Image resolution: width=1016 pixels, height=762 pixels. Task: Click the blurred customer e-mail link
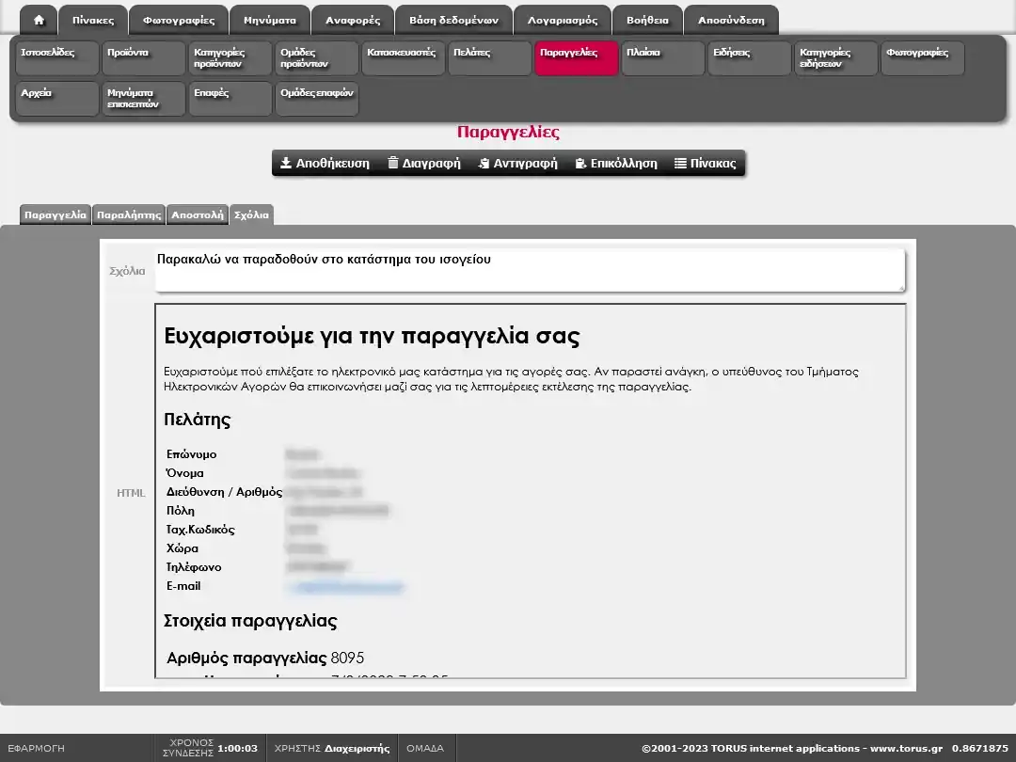point(346,587)
